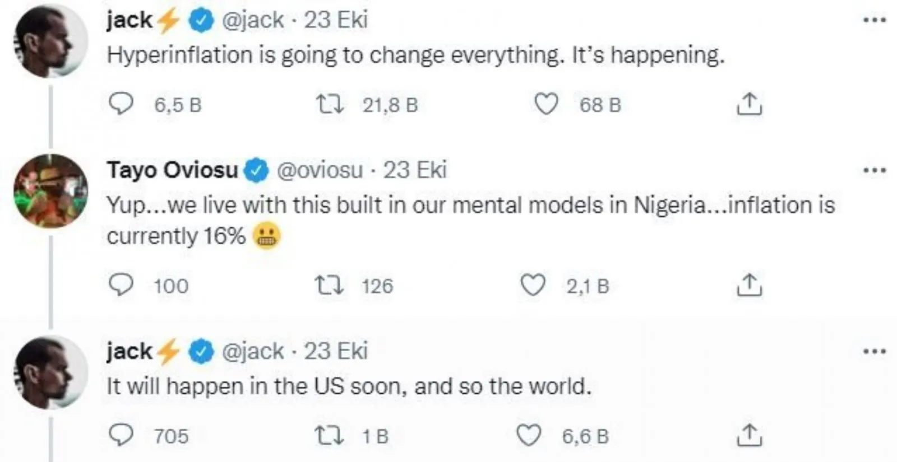This screenshot has height=462, width=897.
Task: Click jack's avatar on the first tweet
Action: [50, 41]
